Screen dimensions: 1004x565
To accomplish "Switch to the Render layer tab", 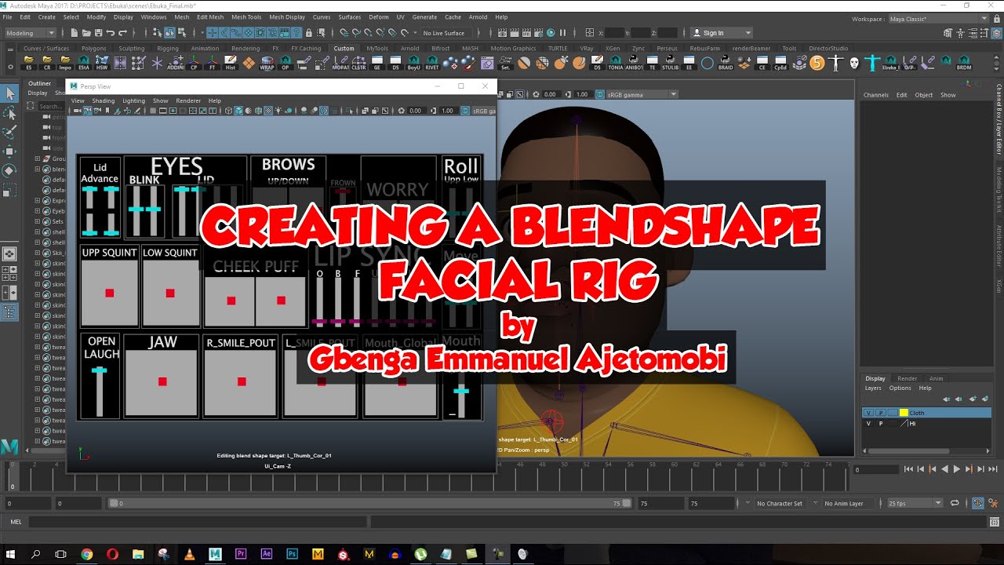I will (907, 378).
